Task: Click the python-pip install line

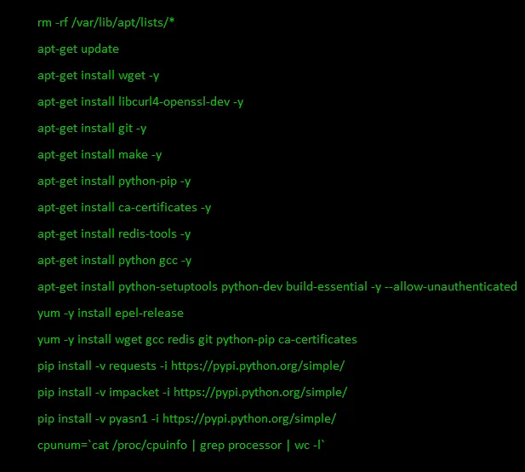Action: 114,181
